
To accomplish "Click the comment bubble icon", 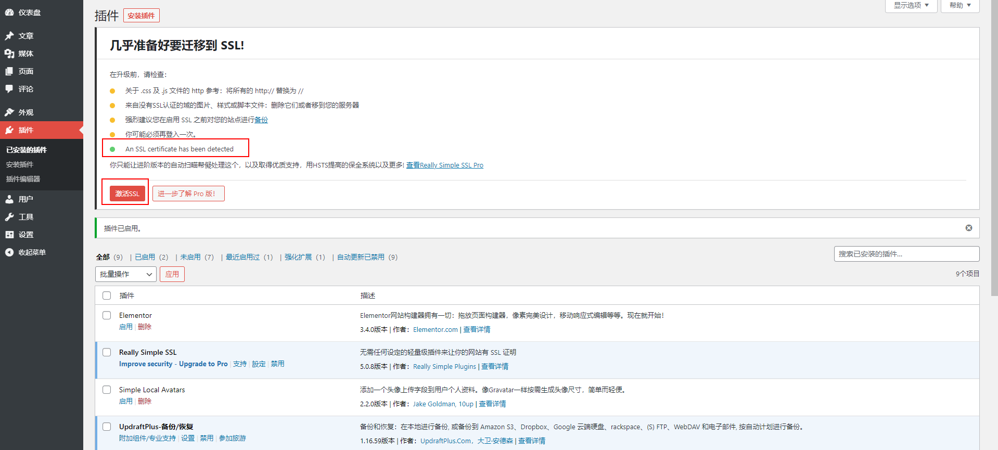I will point(9,89).
